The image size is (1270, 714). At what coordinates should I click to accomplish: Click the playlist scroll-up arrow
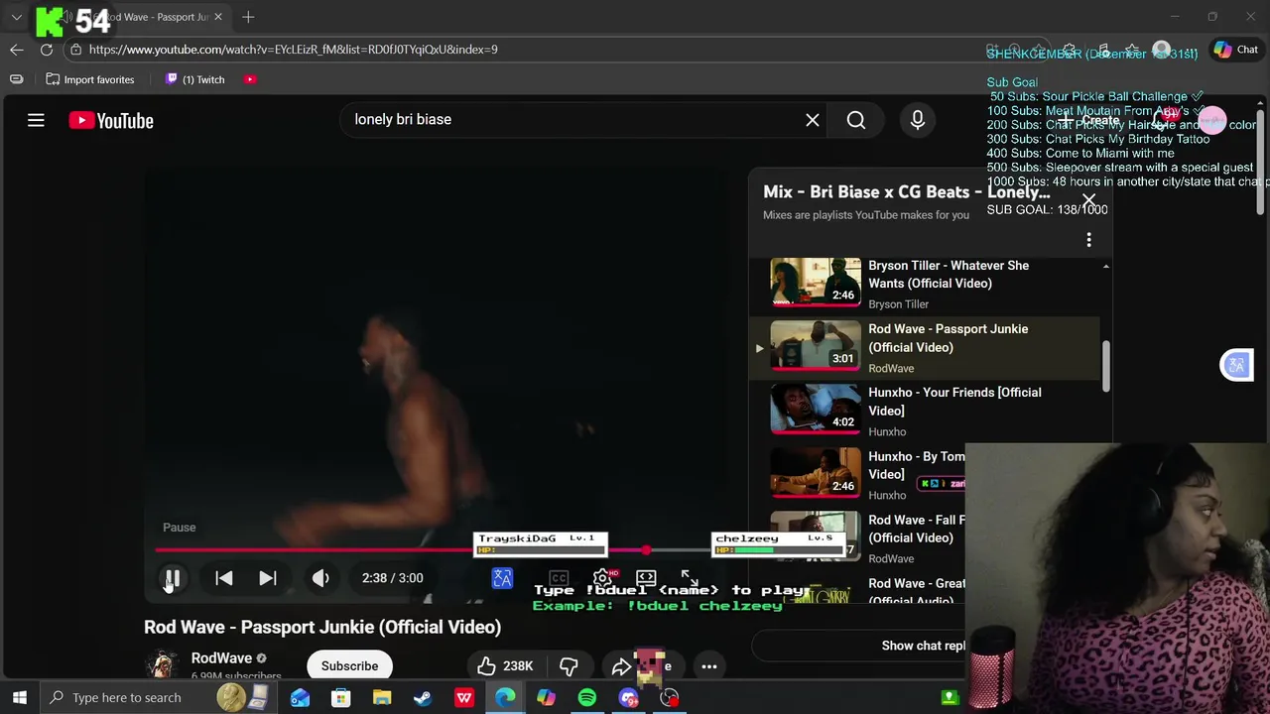click(1105, 266)
